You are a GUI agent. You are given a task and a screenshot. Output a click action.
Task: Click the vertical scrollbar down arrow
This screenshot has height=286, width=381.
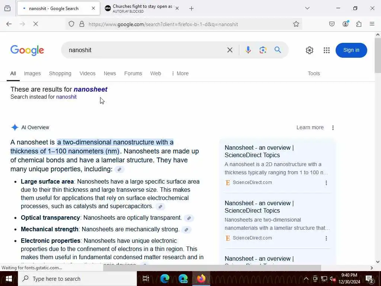coord(378,262)
